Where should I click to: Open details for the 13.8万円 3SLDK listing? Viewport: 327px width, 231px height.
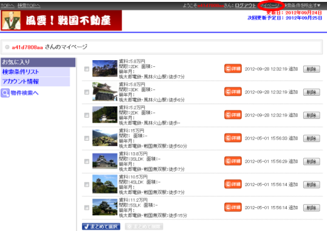point(233,162)
